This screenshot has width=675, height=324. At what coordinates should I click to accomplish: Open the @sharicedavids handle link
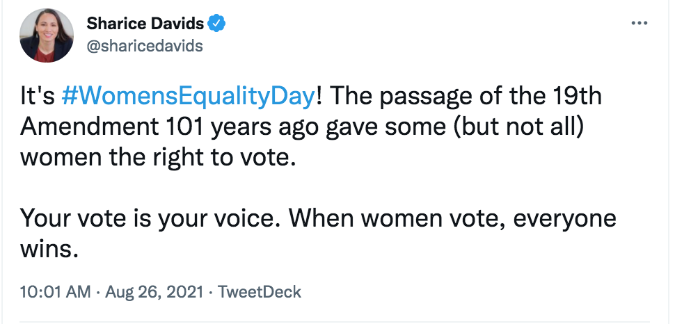click(x=144, y=46)
